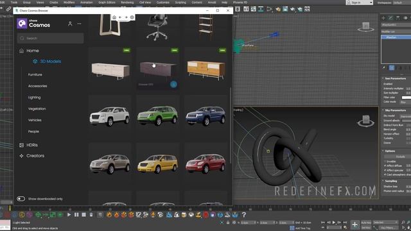Open the Color mode dropdown
The image size is (411, 231).
405,102
